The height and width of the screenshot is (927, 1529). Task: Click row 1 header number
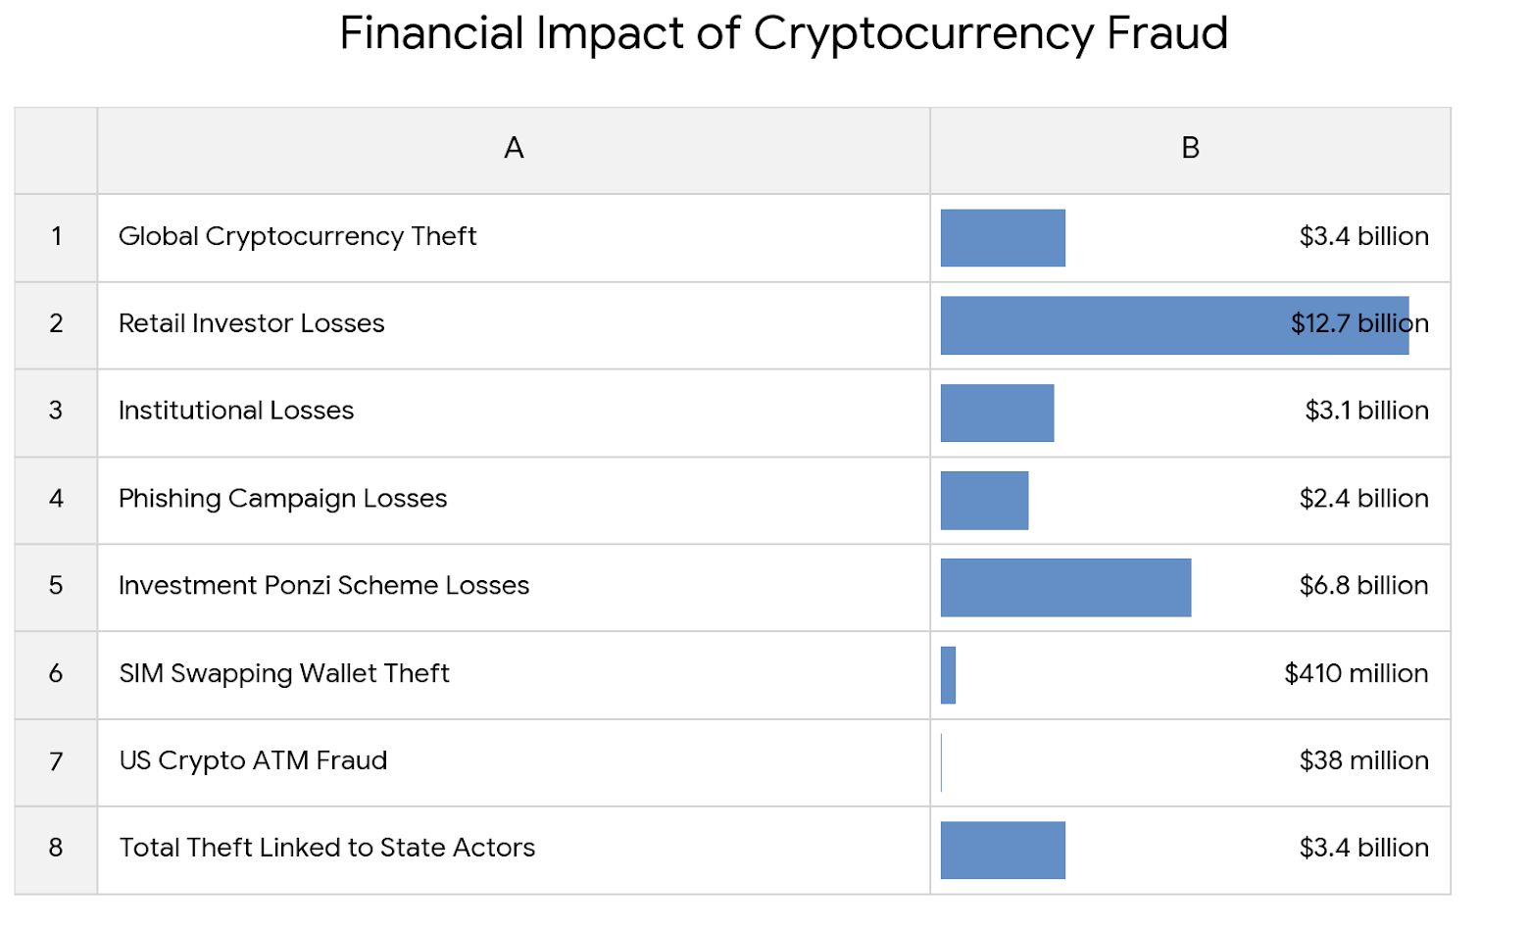56,237
